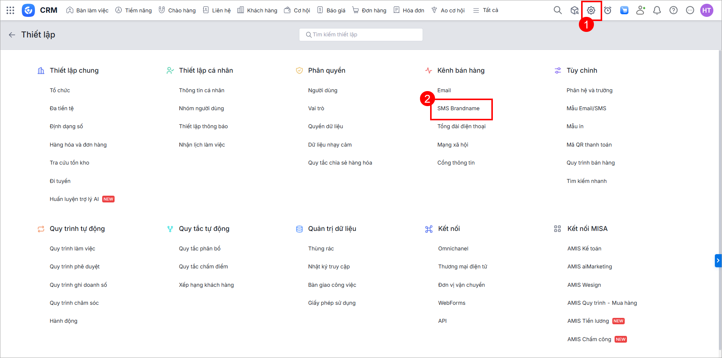Open the HT user avatar

coord(707,10)
